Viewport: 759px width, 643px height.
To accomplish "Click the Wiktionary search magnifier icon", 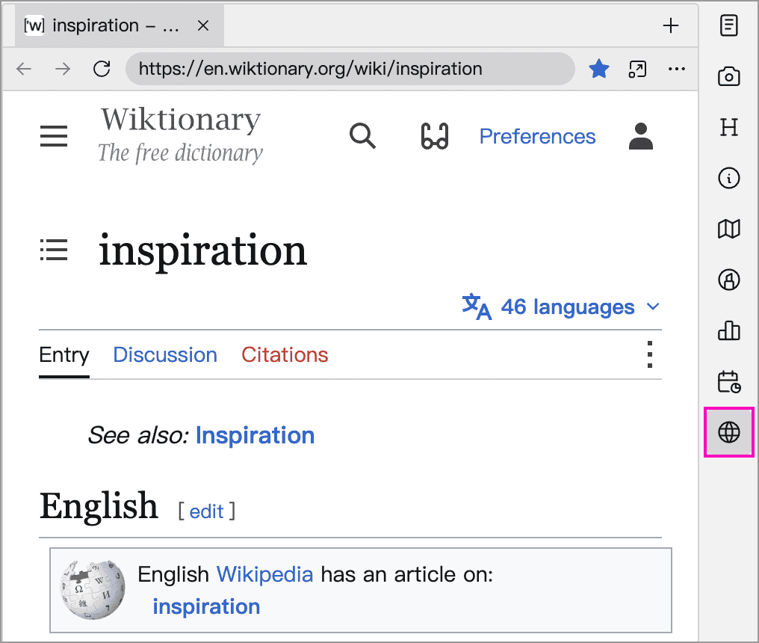I will pos(362,136).
